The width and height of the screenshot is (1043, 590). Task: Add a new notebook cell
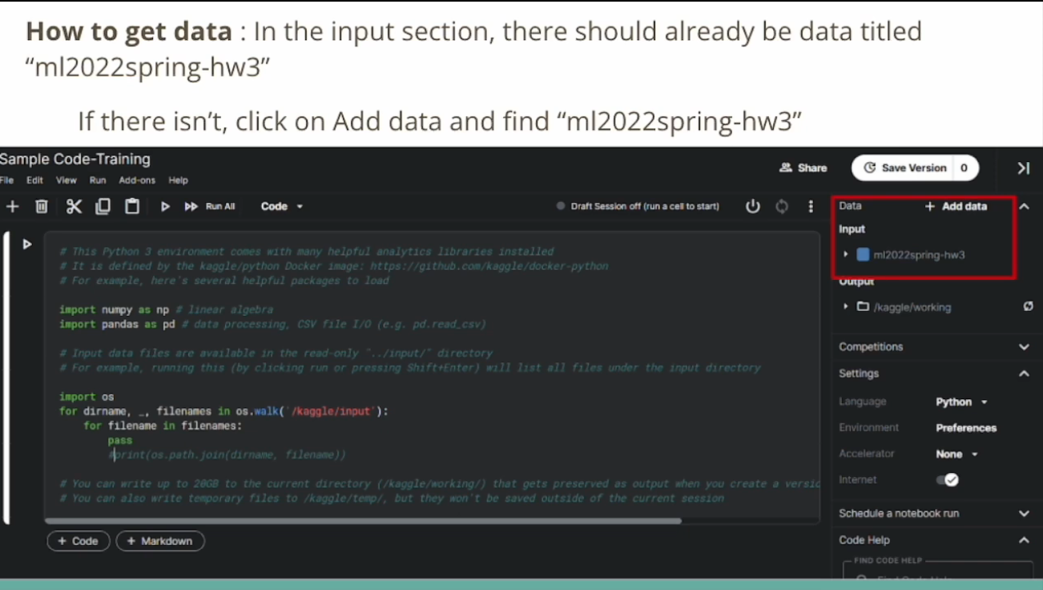tap(13, 206)
